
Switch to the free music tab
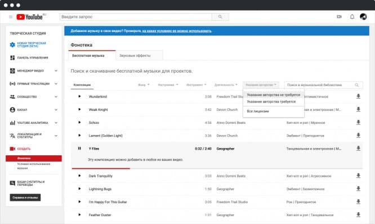coord(92,56)
